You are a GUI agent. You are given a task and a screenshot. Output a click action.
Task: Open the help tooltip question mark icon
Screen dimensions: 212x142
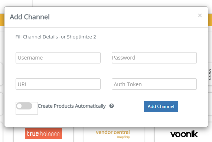pyautogui.click(x=111, y=106)
